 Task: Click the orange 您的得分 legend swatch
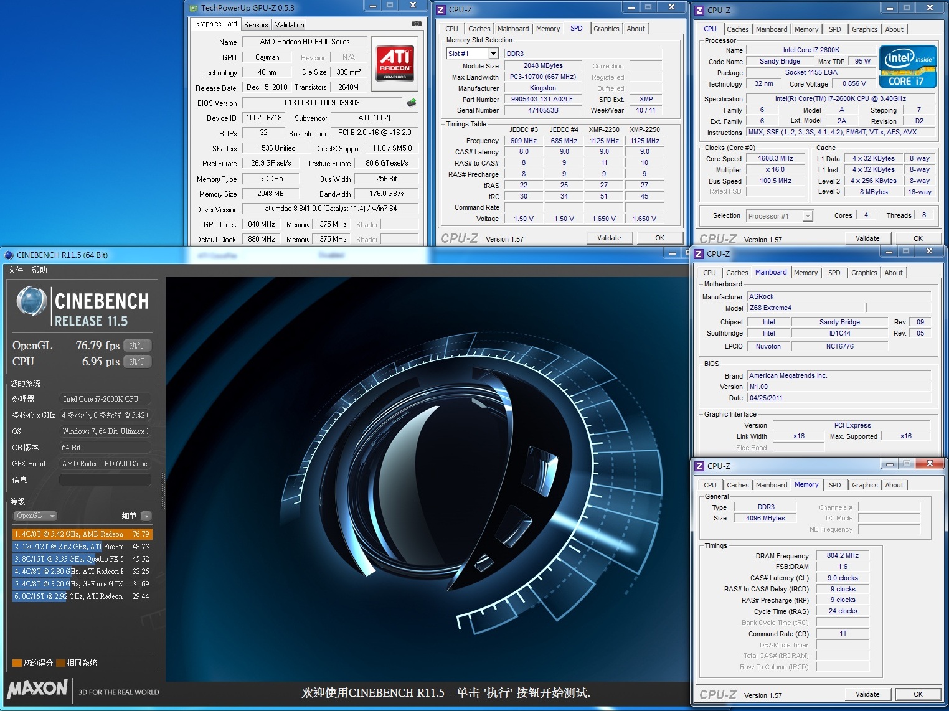(x=17, y=663)
